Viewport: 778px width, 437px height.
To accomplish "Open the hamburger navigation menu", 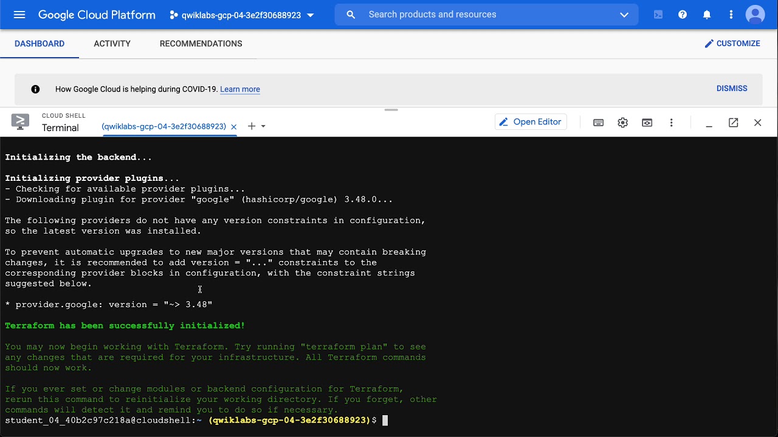I will [x=19, y=15].
